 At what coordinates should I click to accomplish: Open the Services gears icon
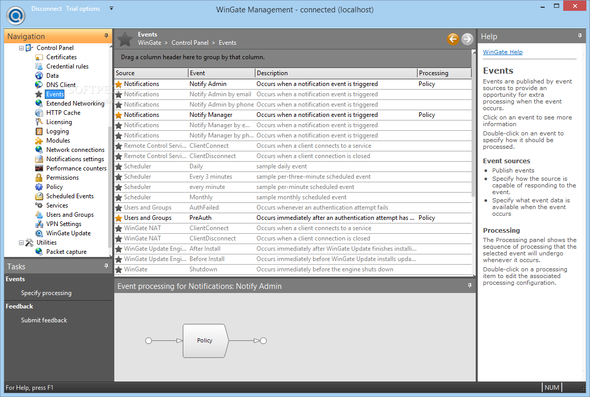tap(39, 205)
